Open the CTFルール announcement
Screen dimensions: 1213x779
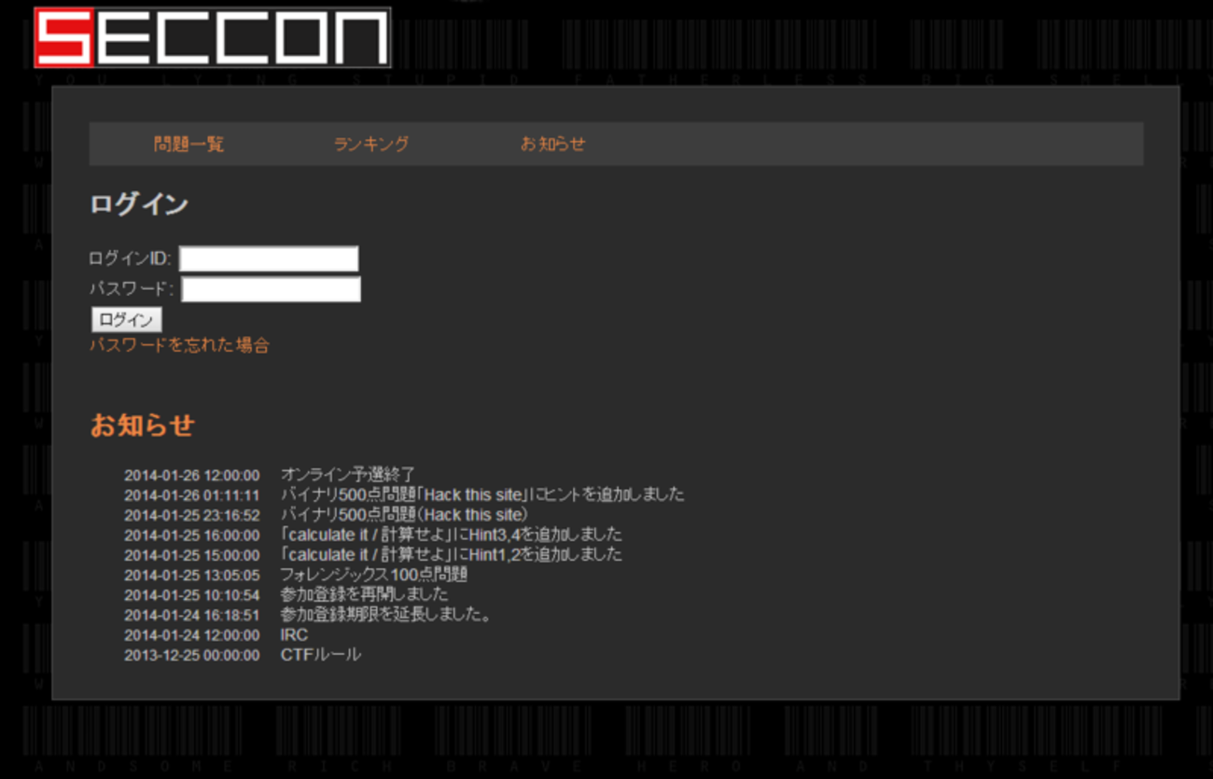pos(320,655)
